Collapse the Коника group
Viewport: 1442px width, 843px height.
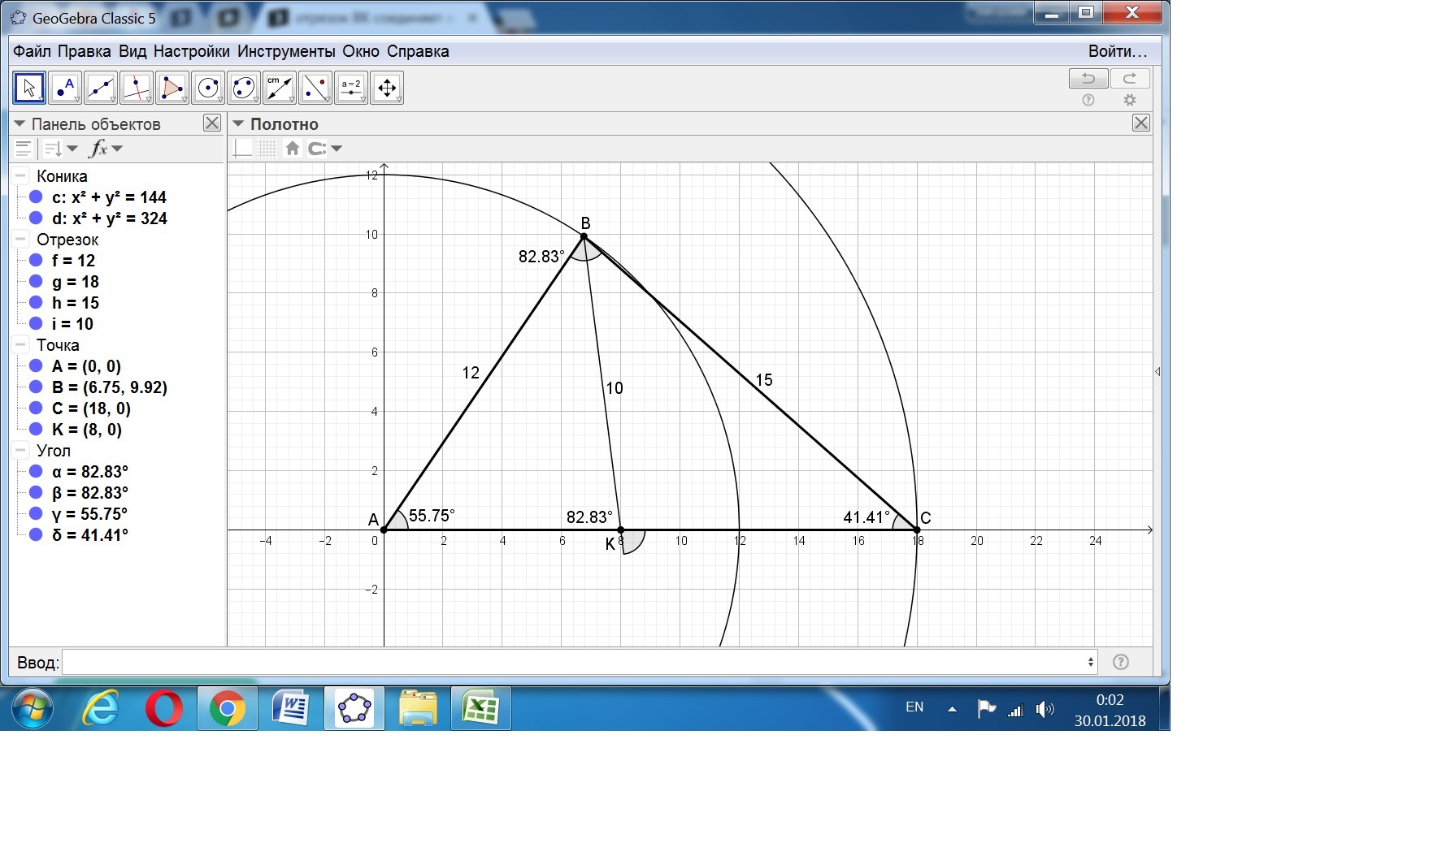click(20, 175)
